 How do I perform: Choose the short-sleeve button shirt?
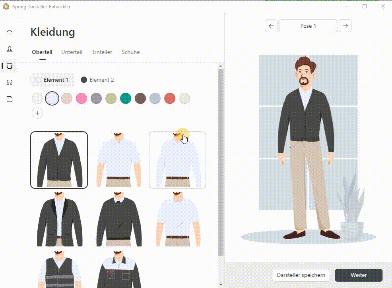(x=118, y=160)
